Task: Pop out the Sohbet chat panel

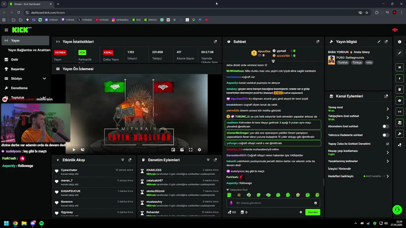Action: pos(318,41)
